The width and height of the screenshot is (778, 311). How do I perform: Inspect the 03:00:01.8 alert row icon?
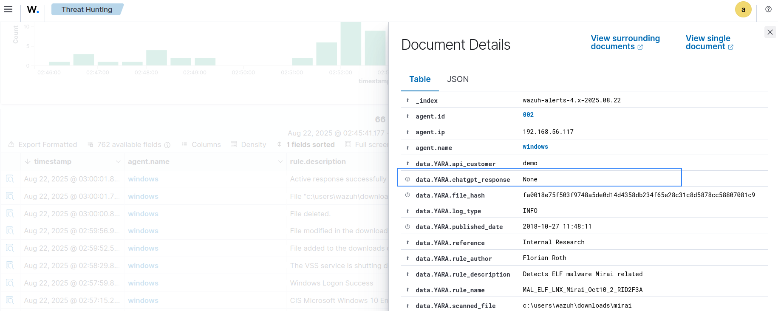10,179
